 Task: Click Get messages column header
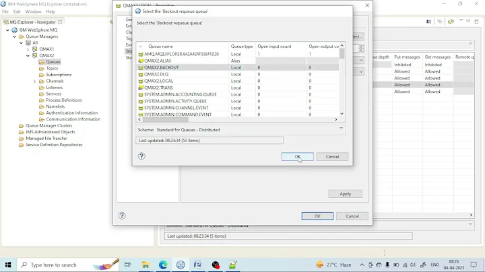[438, 57]
